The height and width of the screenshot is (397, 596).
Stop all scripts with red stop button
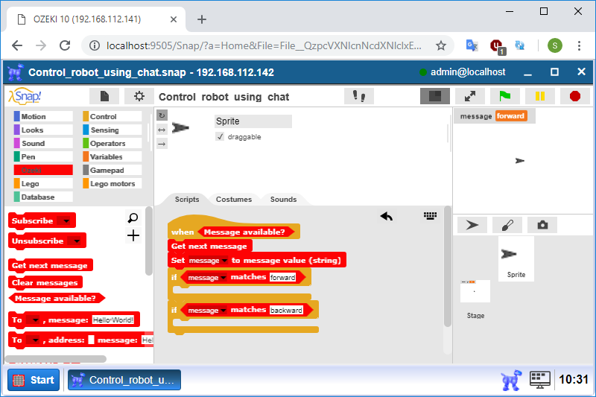(x=574, y=96)
